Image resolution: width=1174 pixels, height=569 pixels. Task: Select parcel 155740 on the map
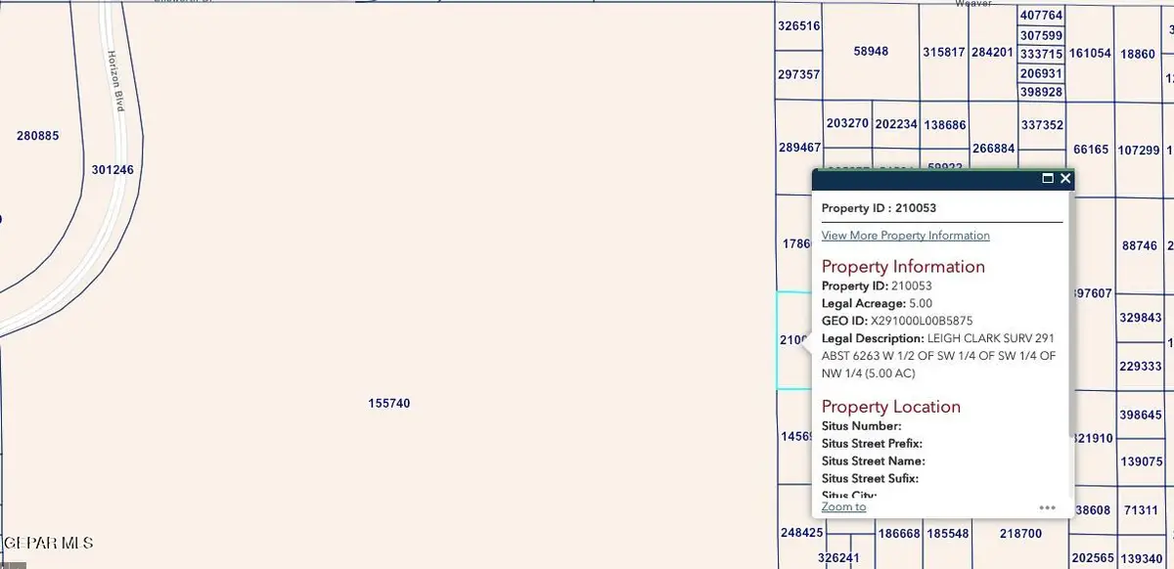(x=388, y=403)
